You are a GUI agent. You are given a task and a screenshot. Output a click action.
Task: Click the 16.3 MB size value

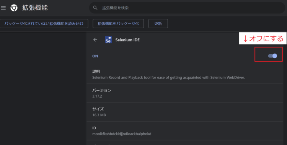tap(99, 115)
